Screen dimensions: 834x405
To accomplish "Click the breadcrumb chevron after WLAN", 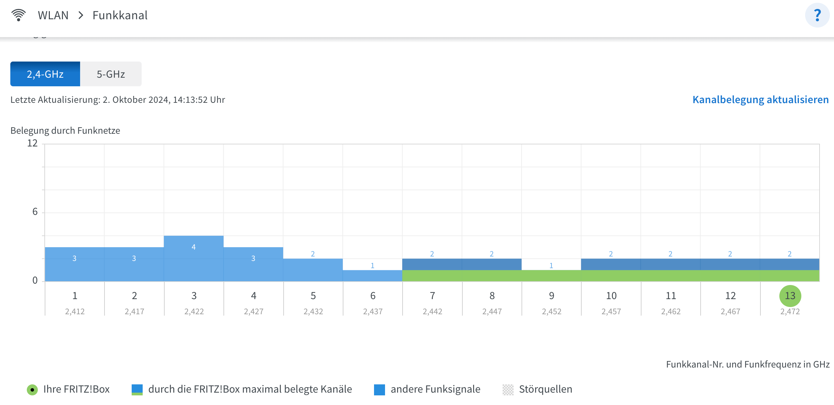I will pos(81,15).
